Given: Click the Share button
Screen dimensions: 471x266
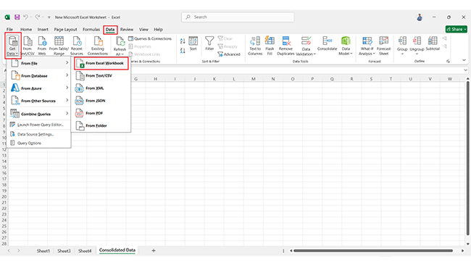Looking at the screenshot, I should pyautogui.click(x=457, y=29).
